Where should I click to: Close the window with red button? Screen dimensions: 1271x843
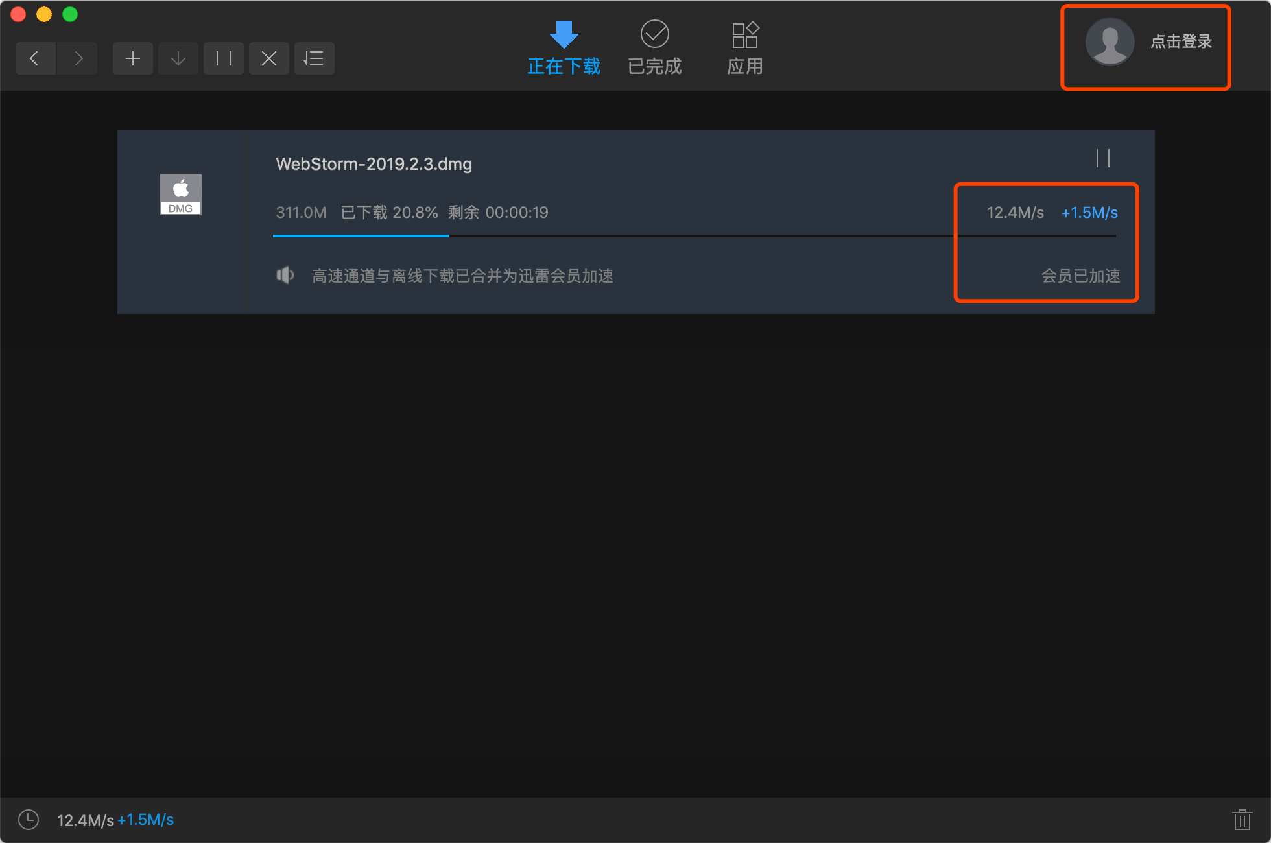pyautogui.click(x=18, y=14)
